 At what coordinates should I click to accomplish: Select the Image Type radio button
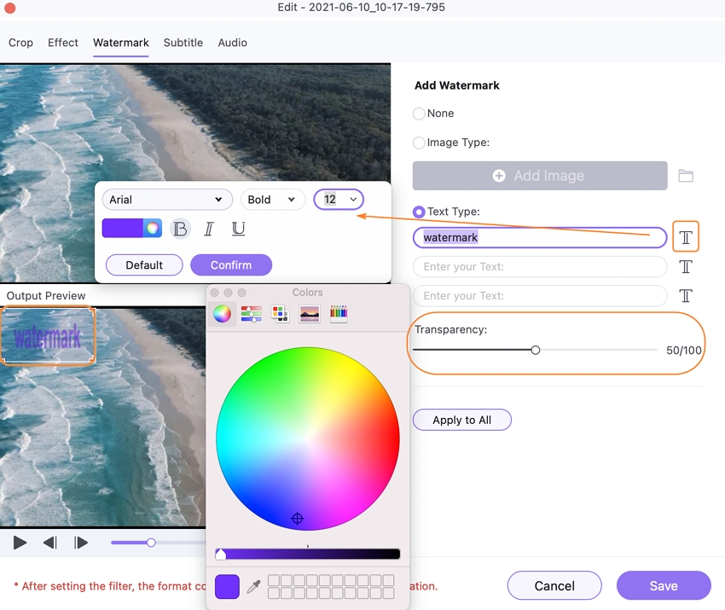click(x=419, y=143)
